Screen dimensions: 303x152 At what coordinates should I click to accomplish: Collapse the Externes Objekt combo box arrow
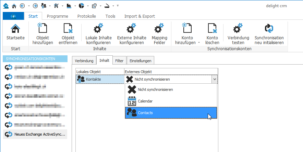tap(214, 79)
